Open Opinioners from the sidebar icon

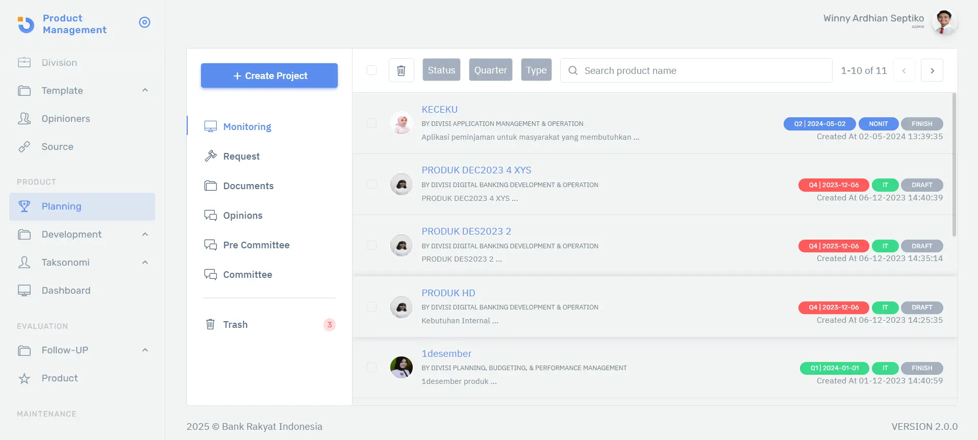pos(24,119)
